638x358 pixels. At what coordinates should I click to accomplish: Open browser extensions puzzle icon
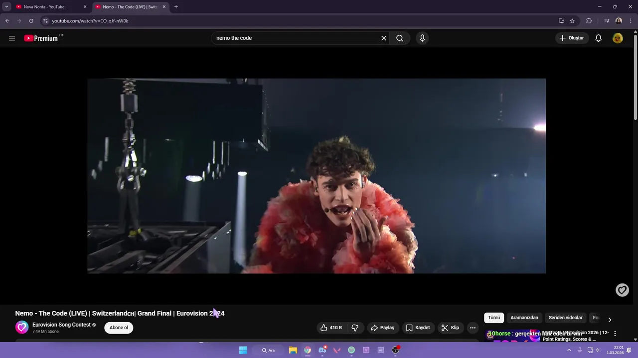coord(589,21)
